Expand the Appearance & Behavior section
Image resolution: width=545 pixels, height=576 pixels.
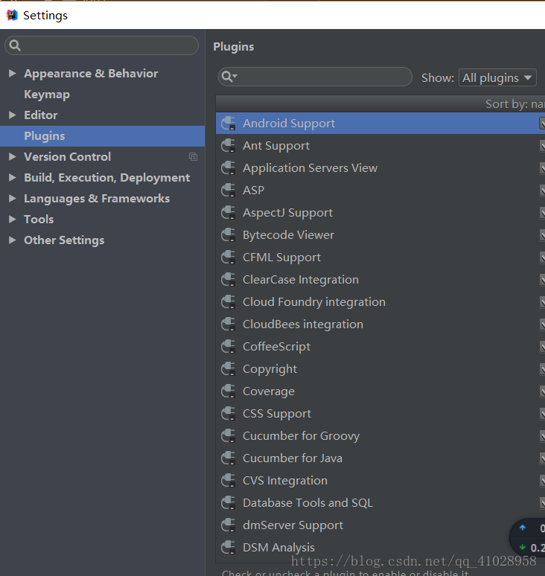[x=12, y=74]
